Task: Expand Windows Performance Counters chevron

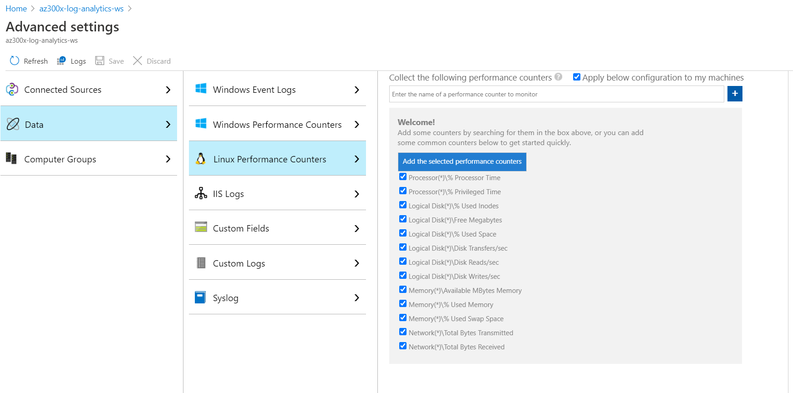Action: click(x=357, y=124)
